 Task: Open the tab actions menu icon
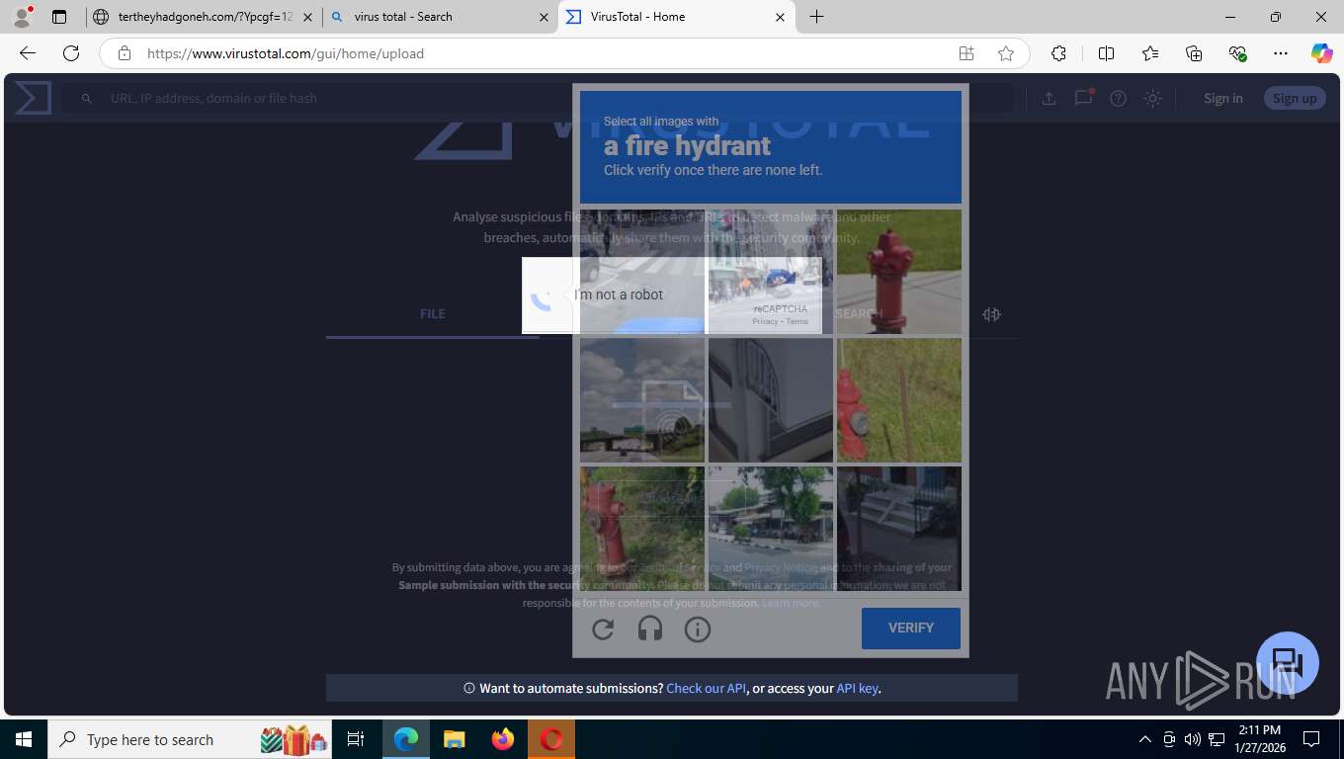coord(59,17)
